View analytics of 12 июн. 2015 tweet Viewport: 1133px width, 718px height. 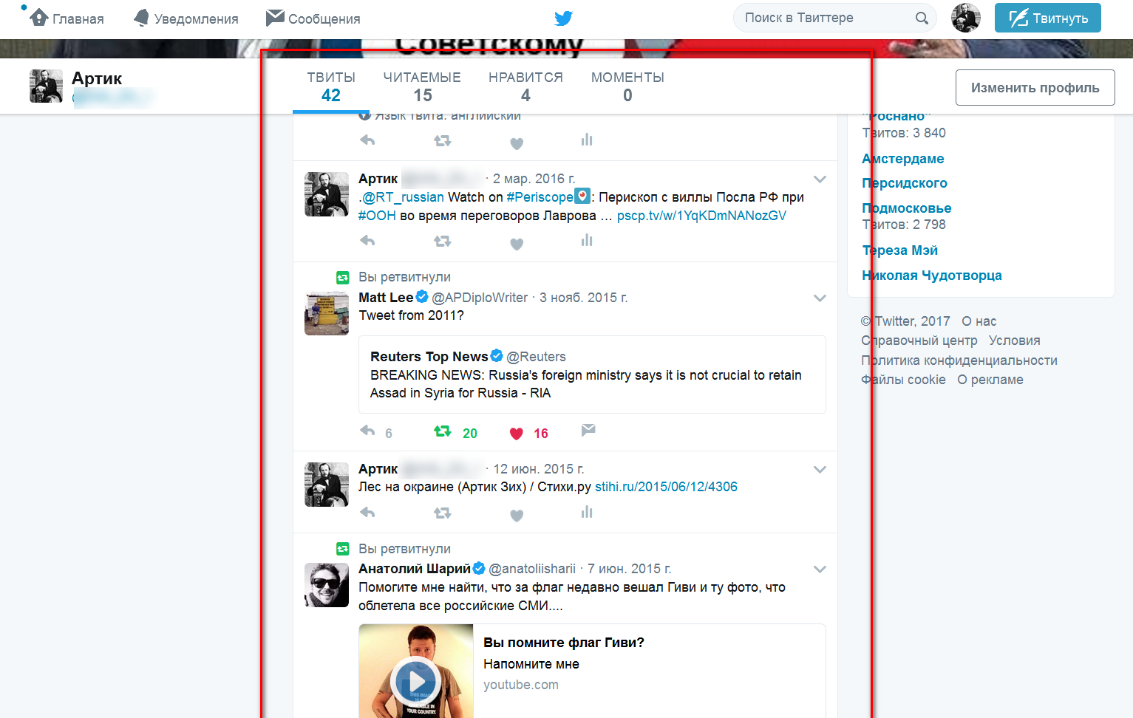coord(587,512)
